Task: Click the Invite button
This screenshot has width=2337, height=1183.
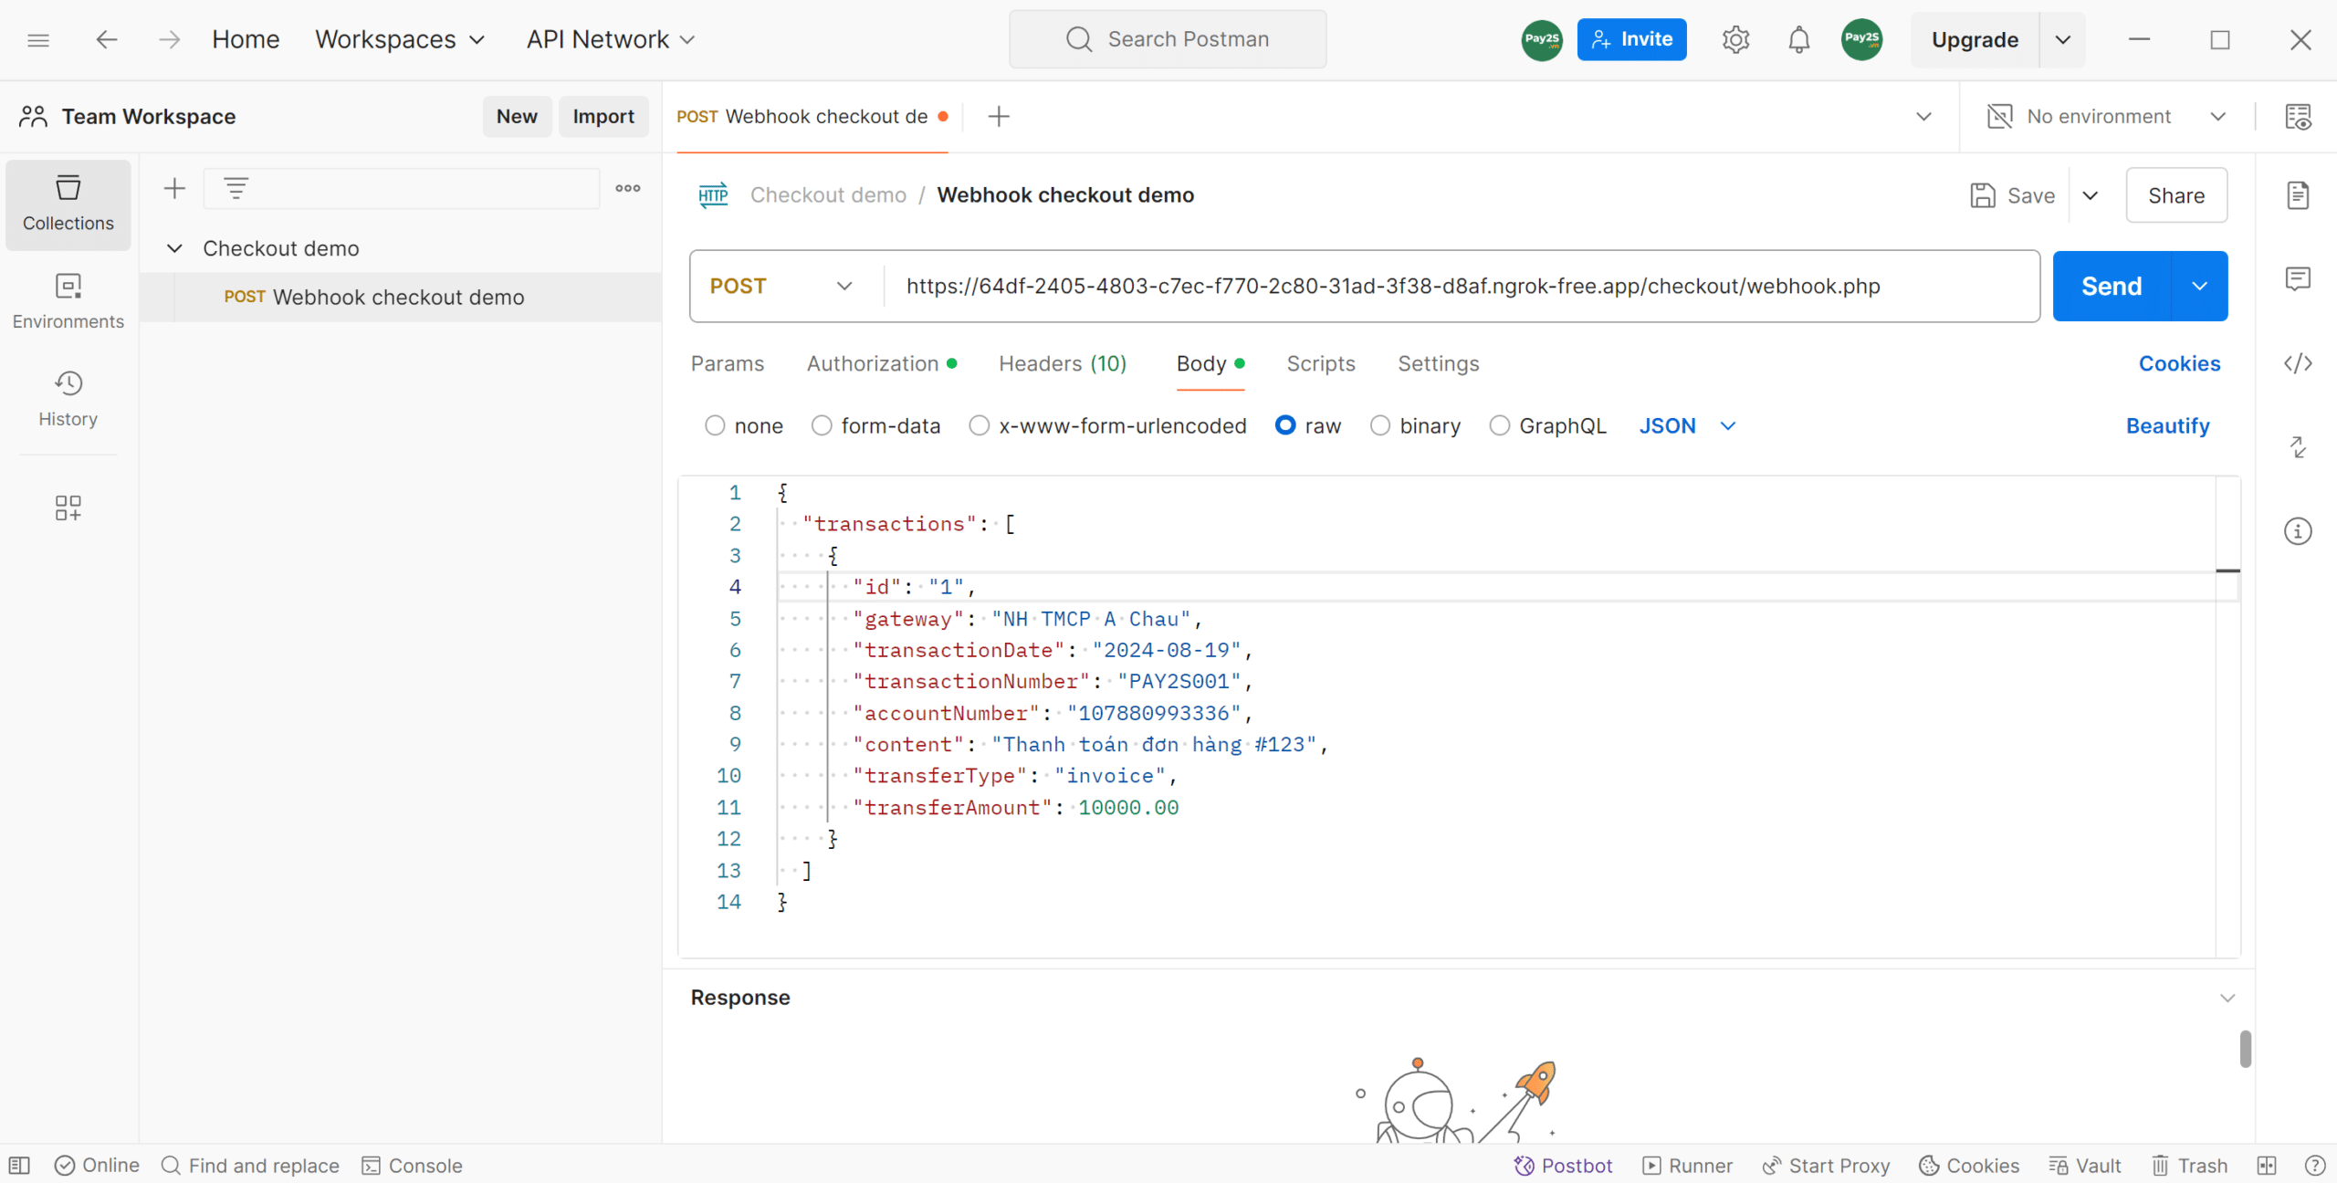Action: (x=1631, y=39)
